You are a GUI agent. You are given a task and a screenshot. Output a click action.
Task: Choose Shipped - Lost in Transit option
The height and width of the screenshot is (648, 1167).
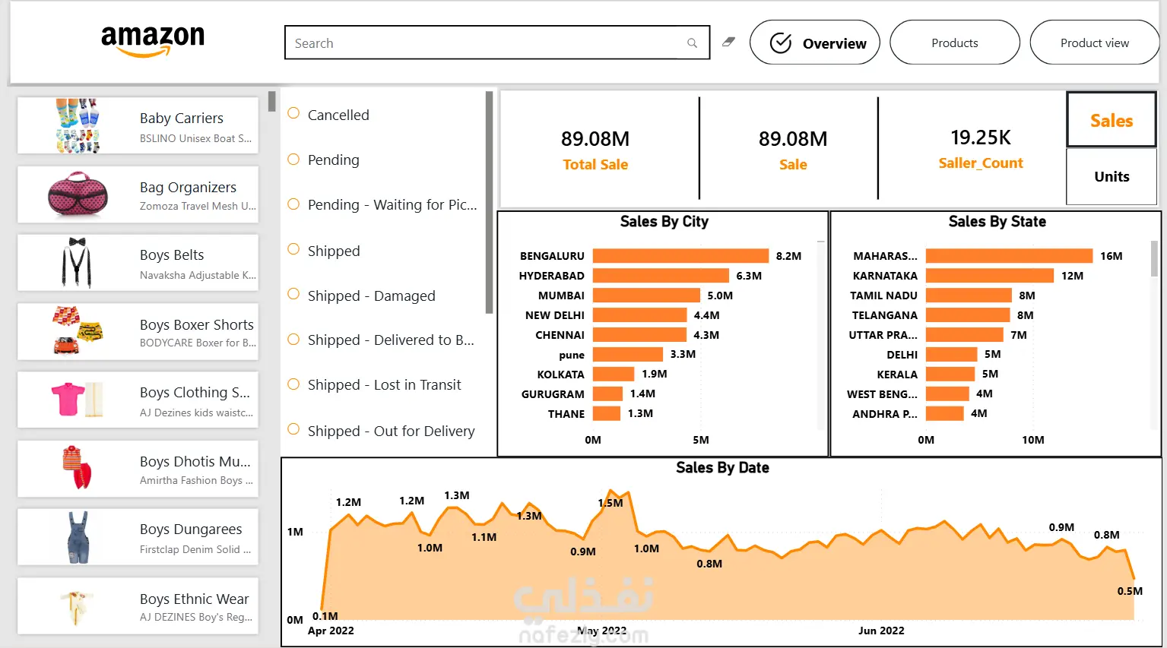click(293, 384)
